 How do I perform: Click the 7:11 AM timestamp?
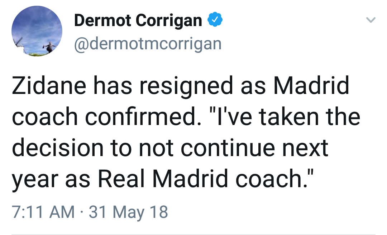(x=43, y=212)
